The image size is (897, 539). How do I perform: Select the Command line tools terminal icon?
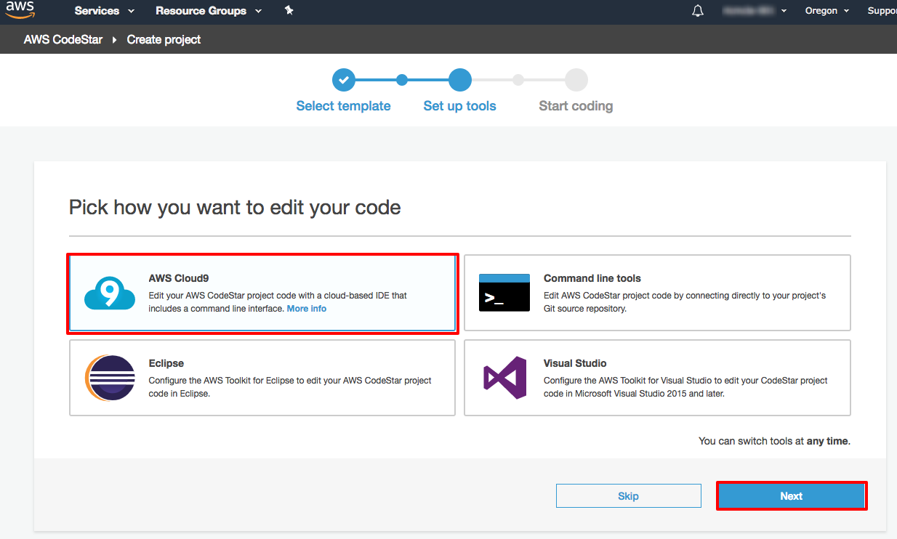click(x=504, y=293)
